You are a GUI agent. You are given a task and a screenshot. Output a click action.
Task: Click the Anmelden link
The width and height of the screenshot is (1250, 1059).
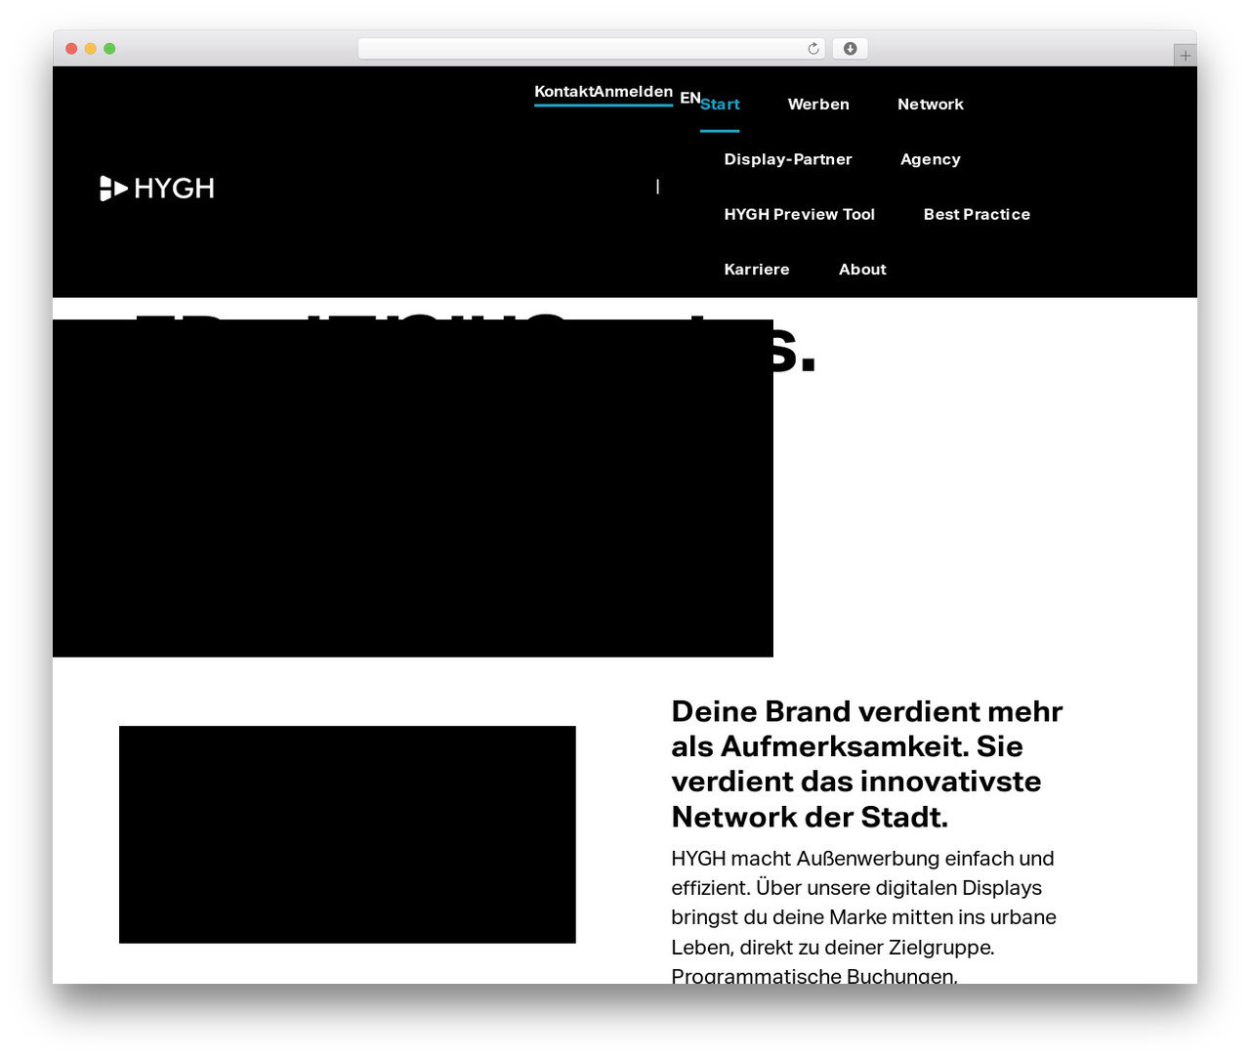[x=633, y=92]
